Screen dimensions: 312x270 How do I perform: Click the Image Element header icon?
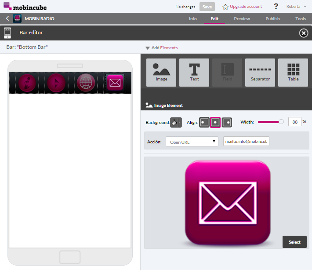(149, 105)
